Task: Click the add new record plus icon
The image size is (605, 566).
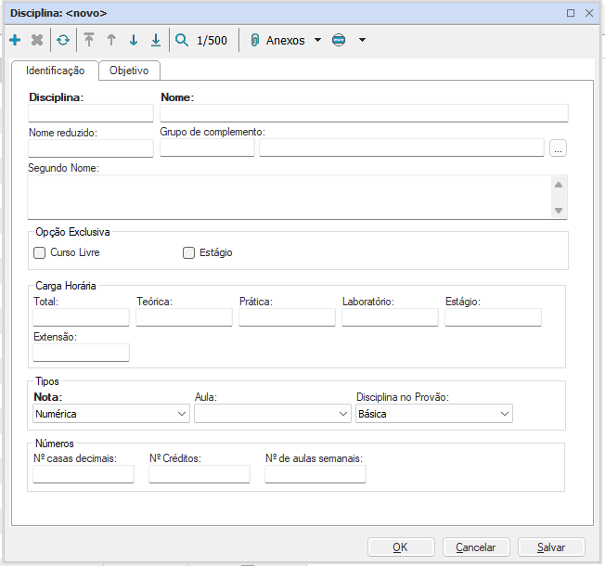Action: pyautogui.click(x=15, y=41)
